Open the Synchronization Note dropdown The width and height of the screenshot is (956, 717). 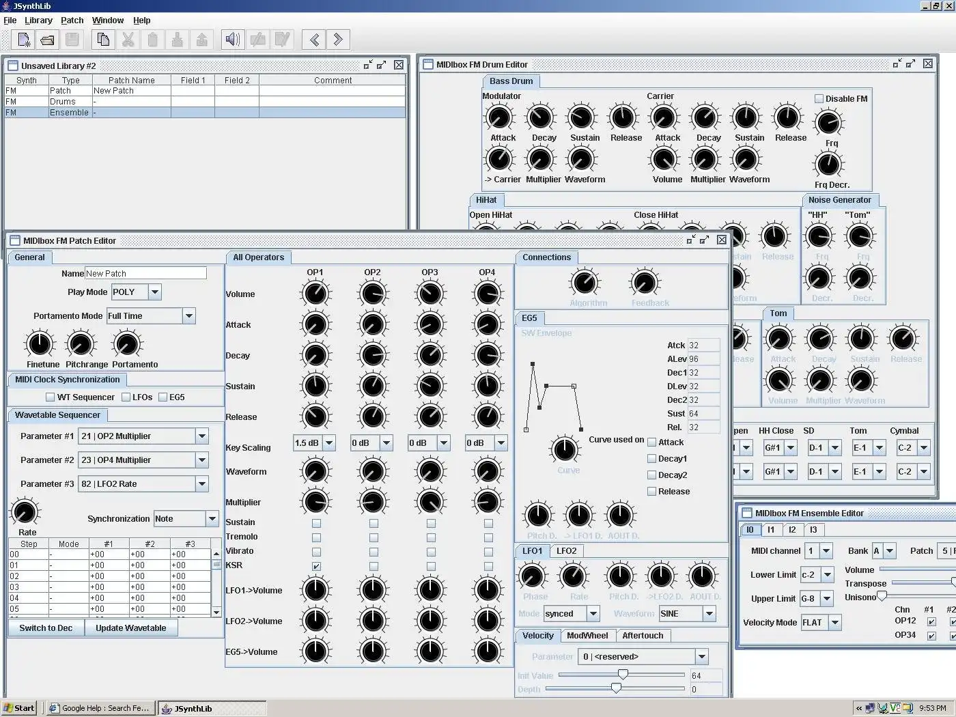point(212,519)
